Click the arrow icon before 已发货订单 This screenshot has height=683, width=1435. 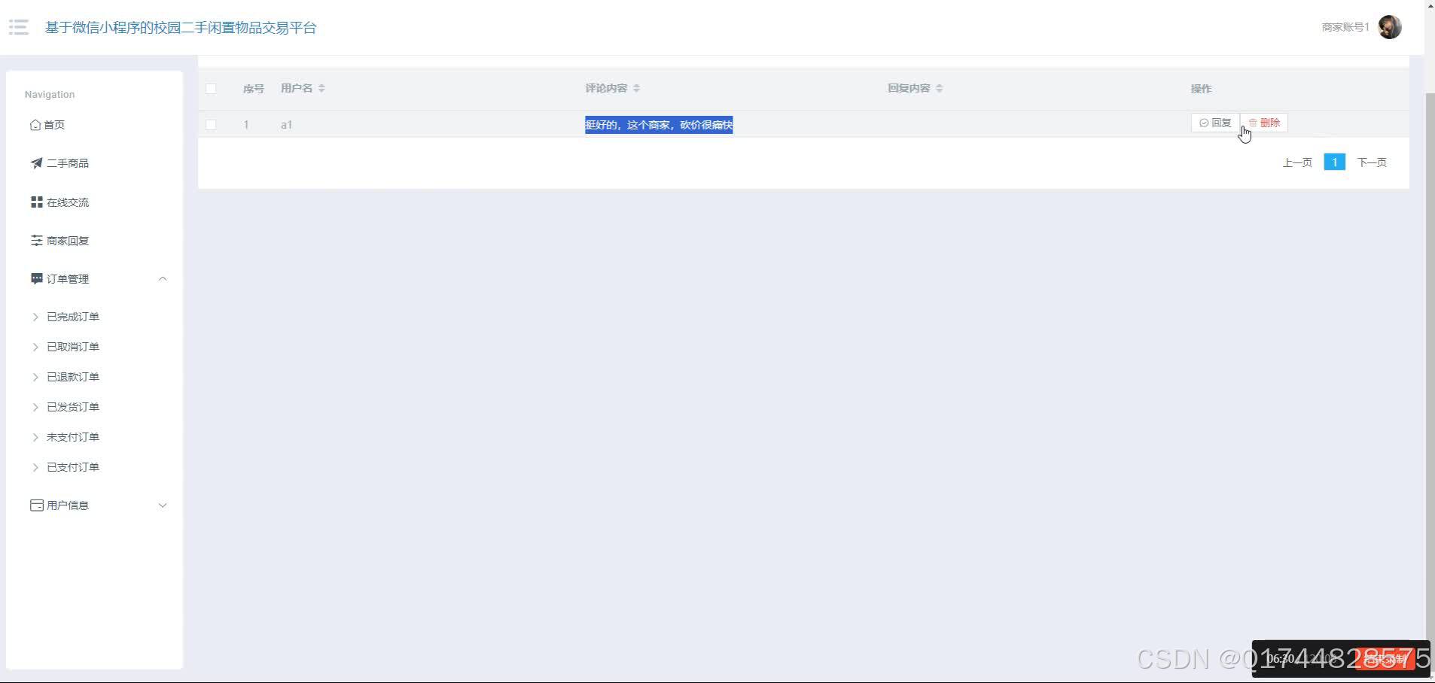coord(35,407)
